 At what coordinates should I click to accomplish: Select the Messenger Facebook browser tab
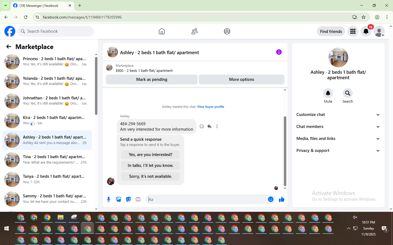[x=42, y=5]
